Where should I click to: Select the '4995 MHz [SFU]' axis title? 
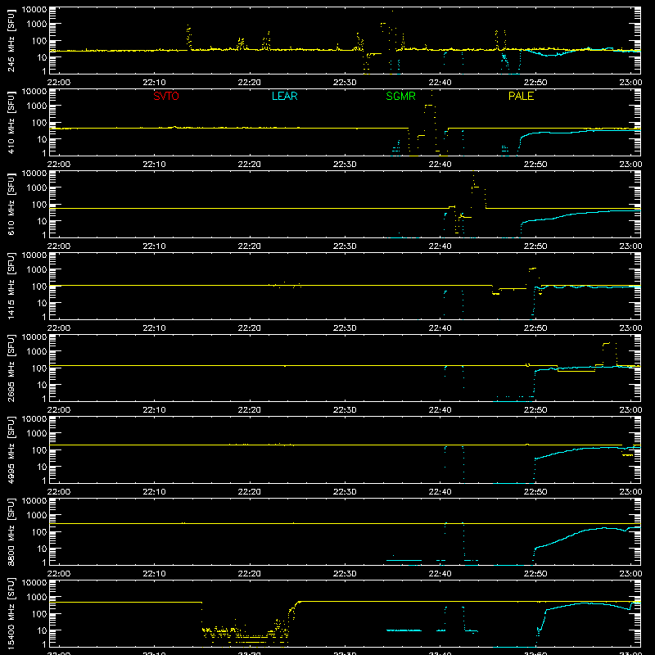tap(11, 450)
